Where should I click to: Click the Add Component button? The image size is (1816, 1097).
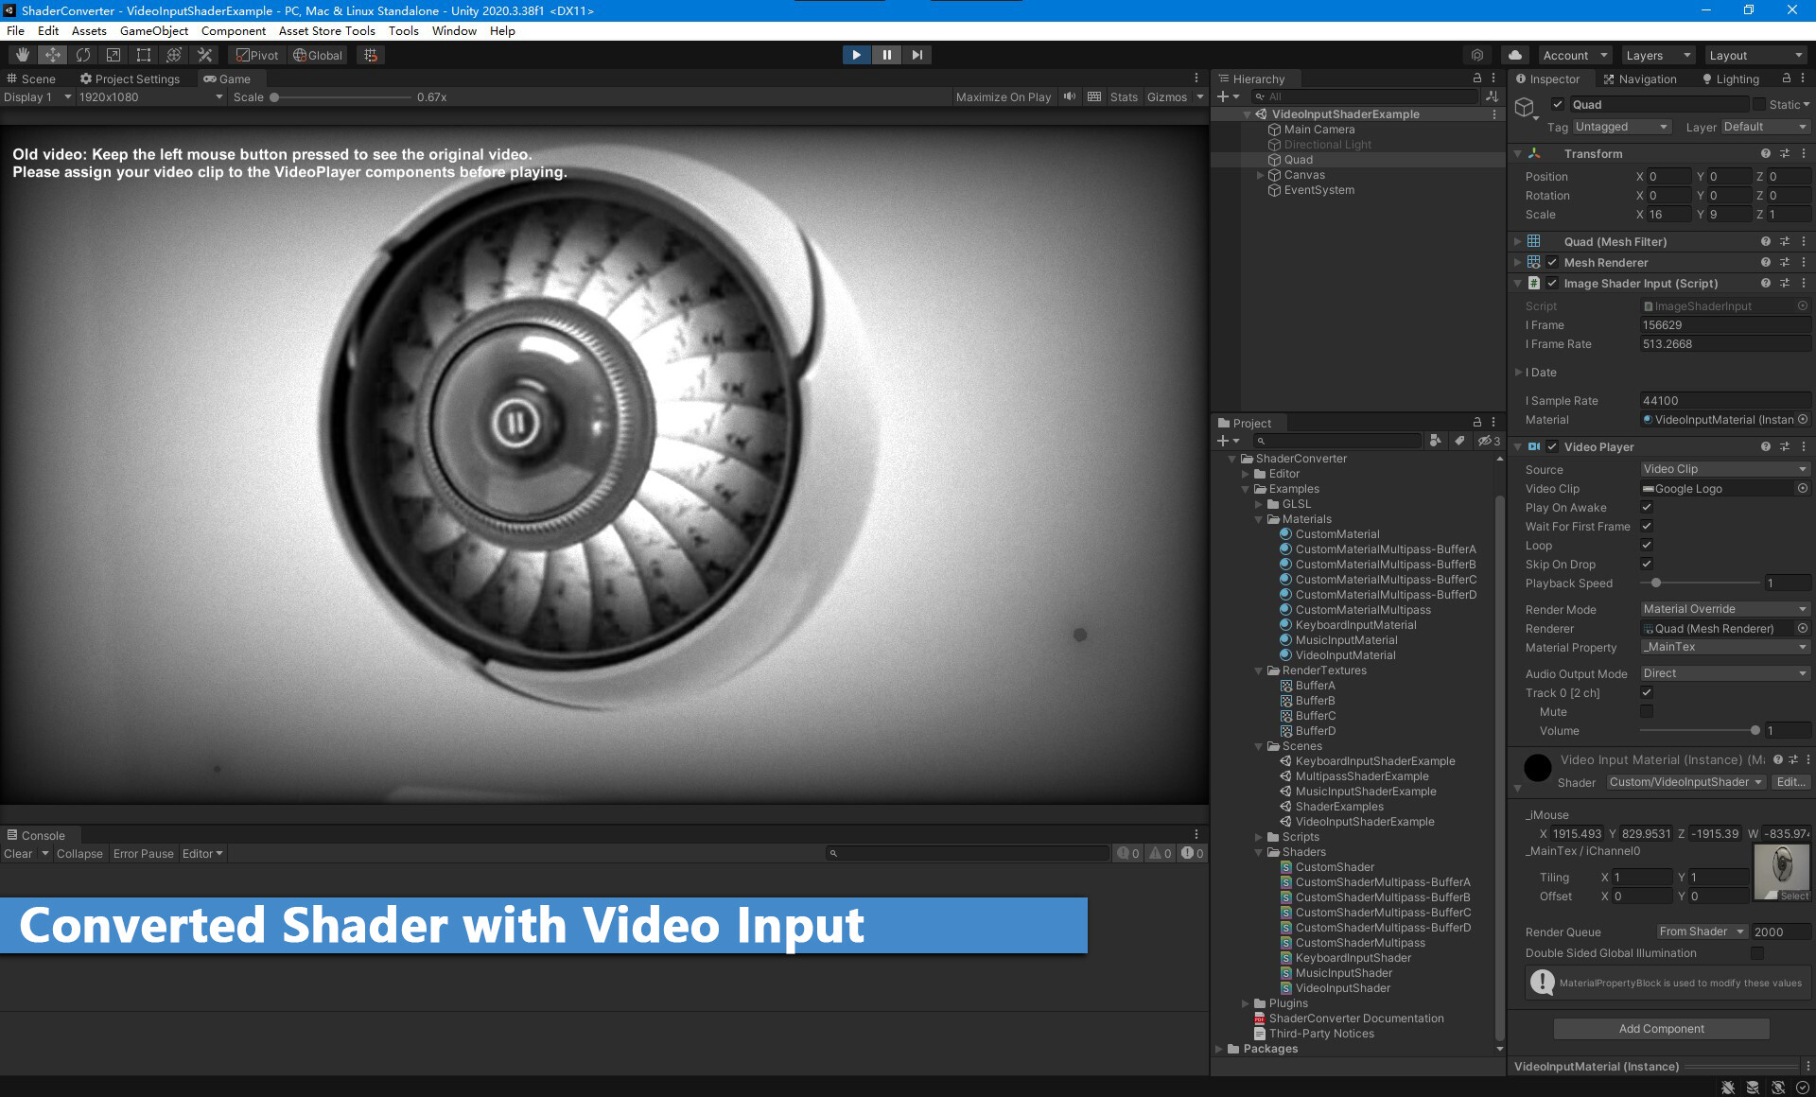pyautogui.click(x=1660, y=1028)
